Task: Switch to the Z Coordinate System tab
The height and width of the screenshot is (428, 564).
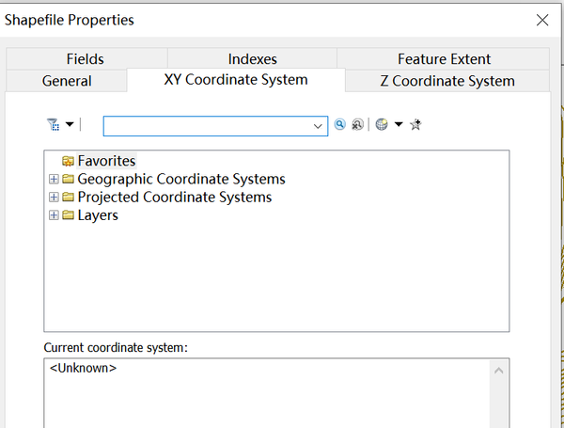Action: click(x=447, y=81)
